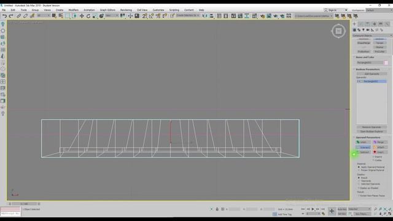The width and height of the screenshot is (393, 221).
Task: Click the Zoom magnifier icon in viewport controls
Action: tap(375, 209)
